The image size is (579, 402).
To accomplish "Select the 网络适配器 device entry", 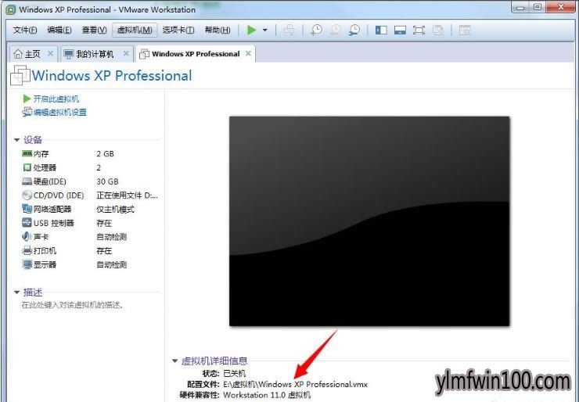I will (52, 209).
